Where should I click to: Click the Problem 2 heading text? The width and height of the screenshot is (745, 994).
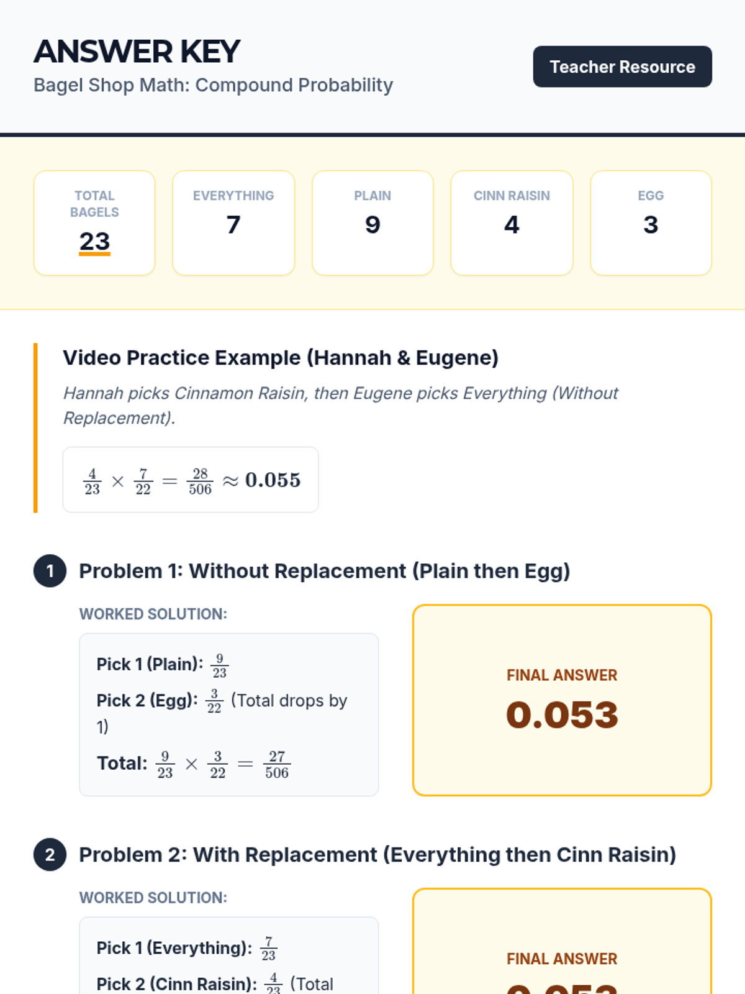tap(377, 855)
